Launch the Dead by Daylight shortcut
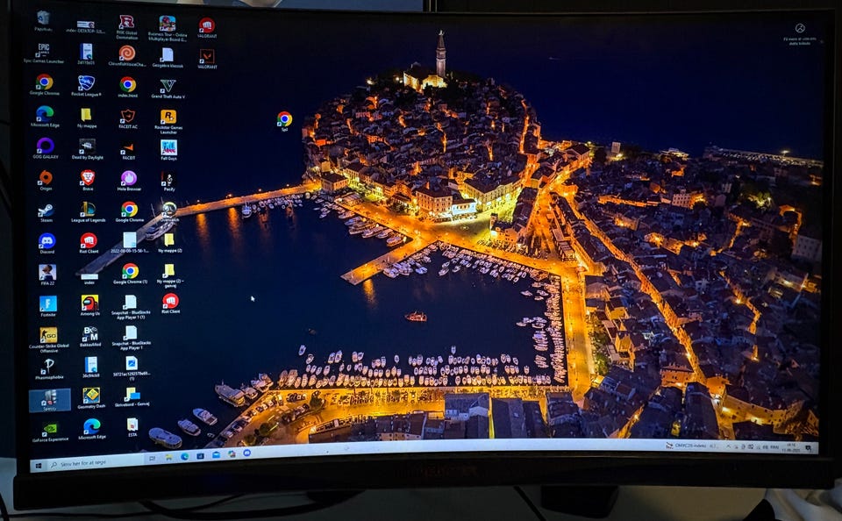The height and width of the screenshot is (521, 842). [88, 149]
